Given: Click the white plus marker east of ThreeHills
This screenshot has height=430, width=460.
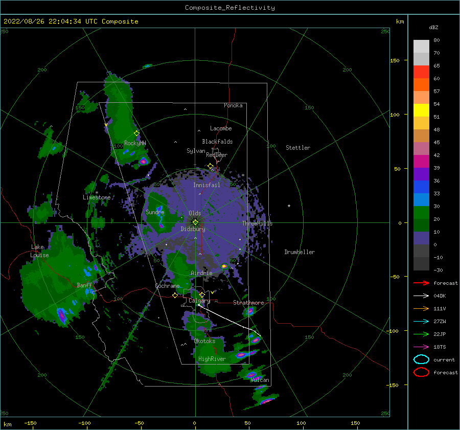Looking at the screenshot, I should click(289, 206).
